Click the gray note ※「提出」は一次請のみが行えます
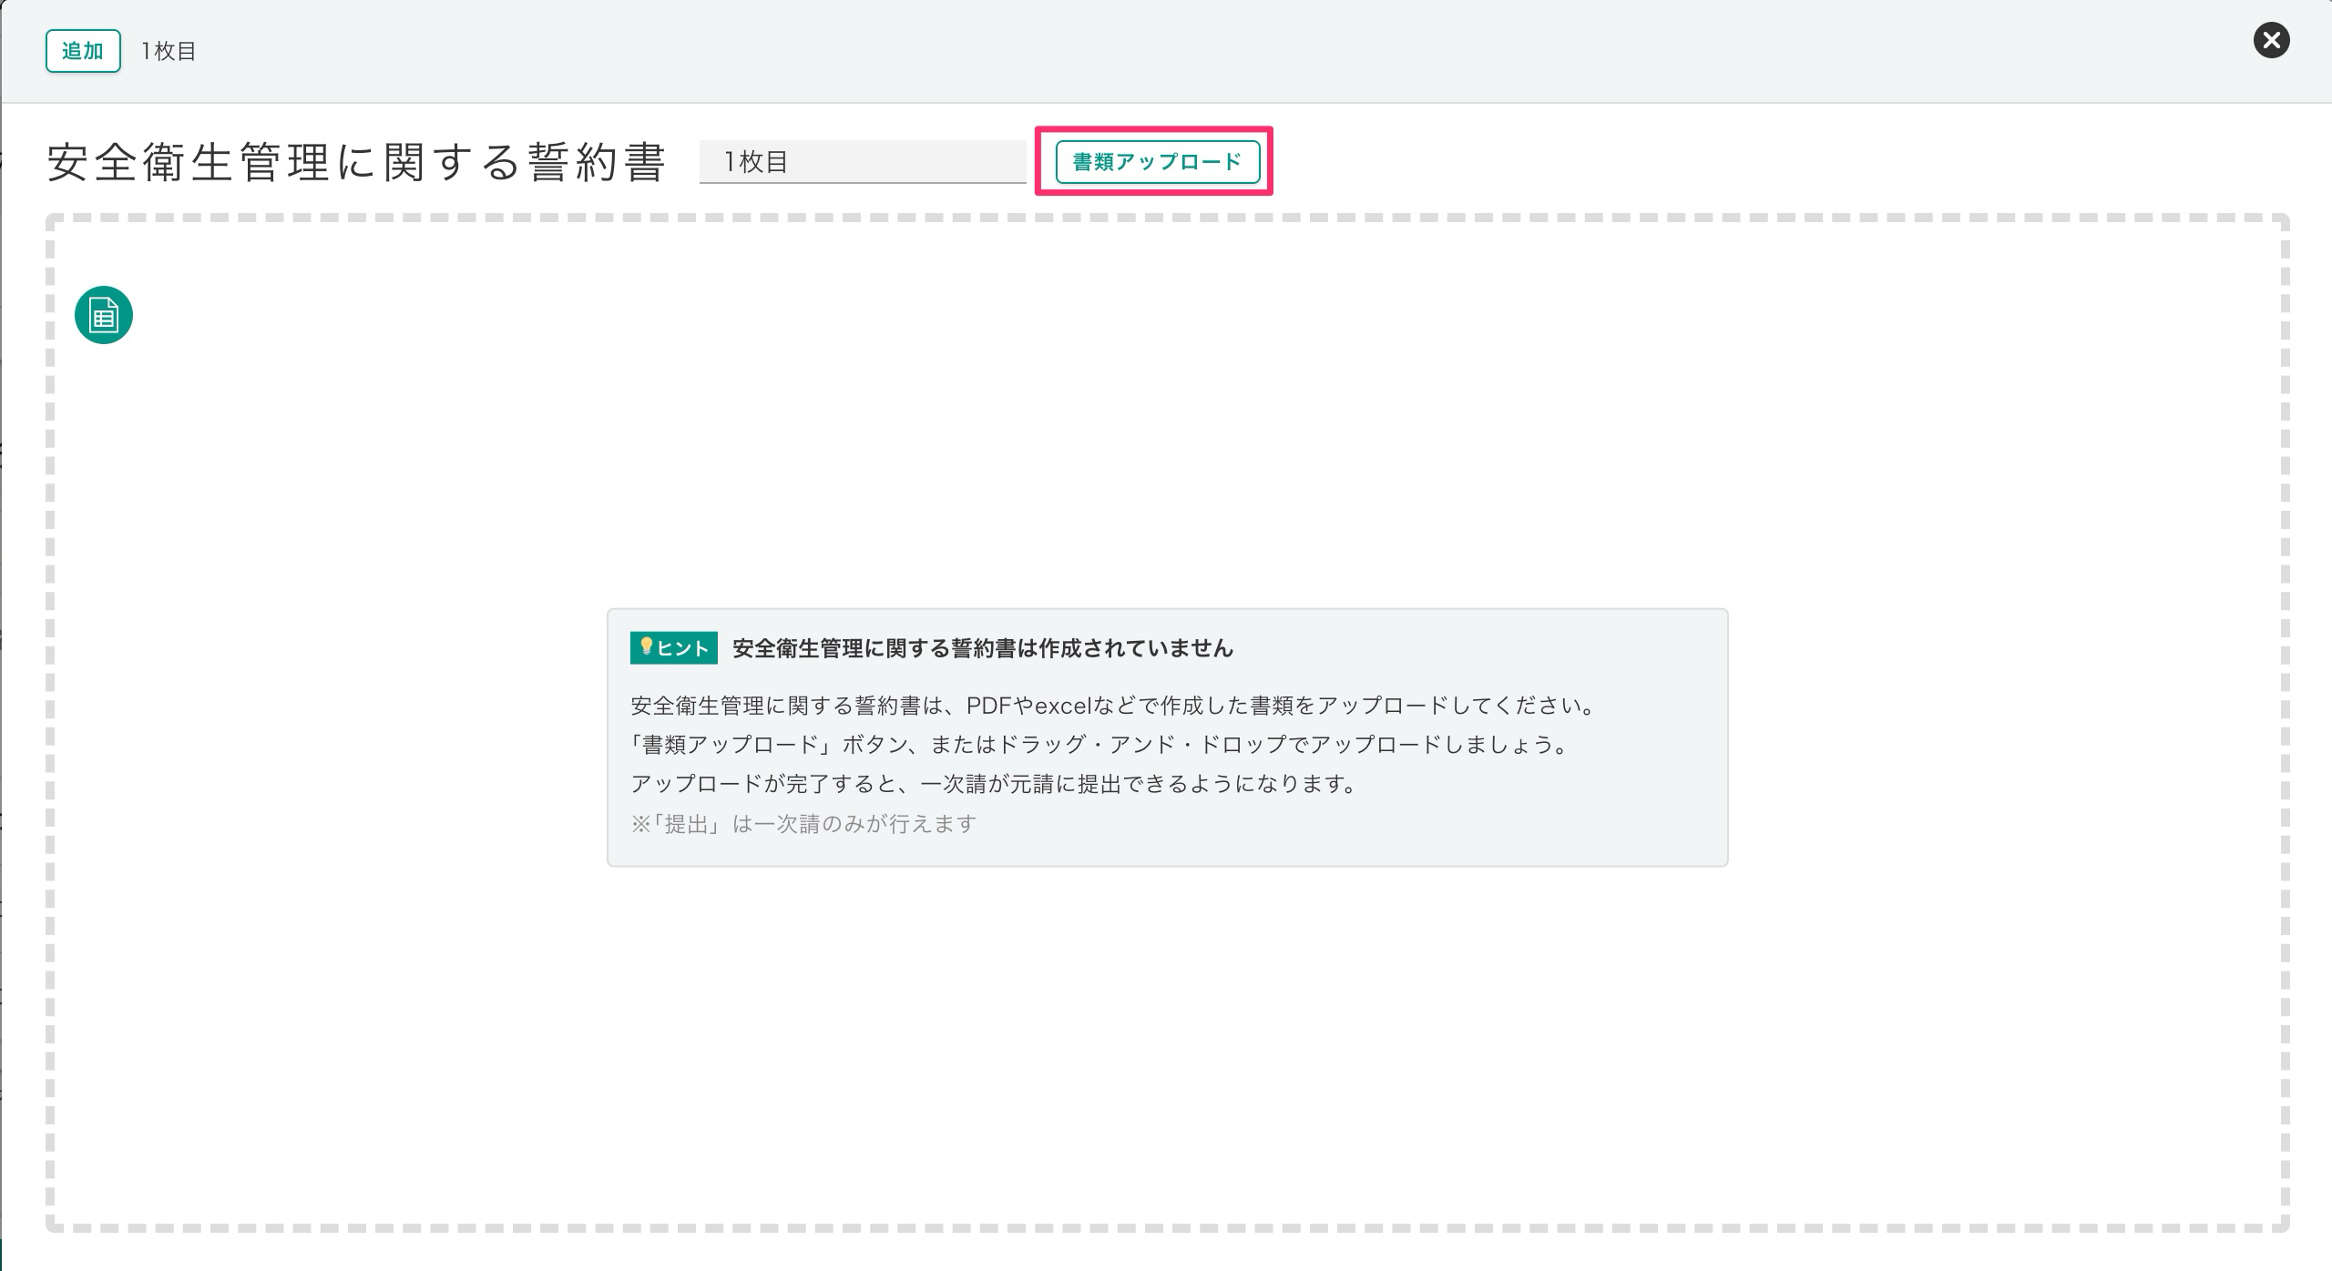The width and height of the screenshot is (2332, 1271). pos(803,824)
